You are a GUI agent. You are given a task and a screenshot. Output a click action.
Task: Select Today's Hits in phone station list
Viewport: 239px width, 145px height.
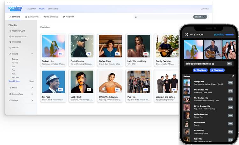pyautogui.click(x=208, y=83)
